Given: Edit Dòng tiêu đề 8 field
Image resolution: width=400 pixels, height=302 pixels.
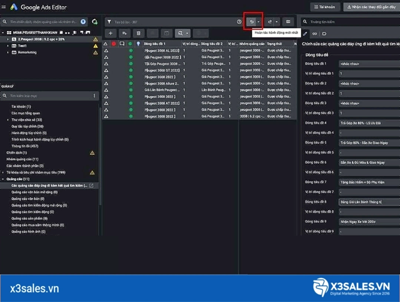Looking at the screenshot, I should click(369, 202).
